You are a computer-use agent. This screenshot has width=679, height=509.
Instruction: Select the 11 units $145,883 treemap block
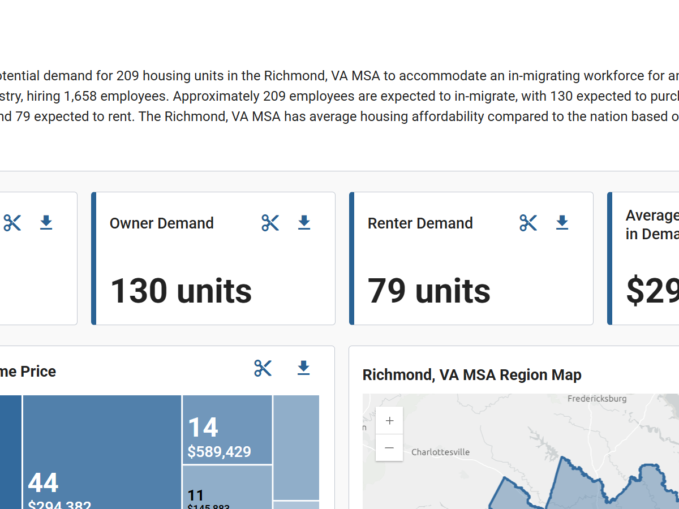point(227,488)
